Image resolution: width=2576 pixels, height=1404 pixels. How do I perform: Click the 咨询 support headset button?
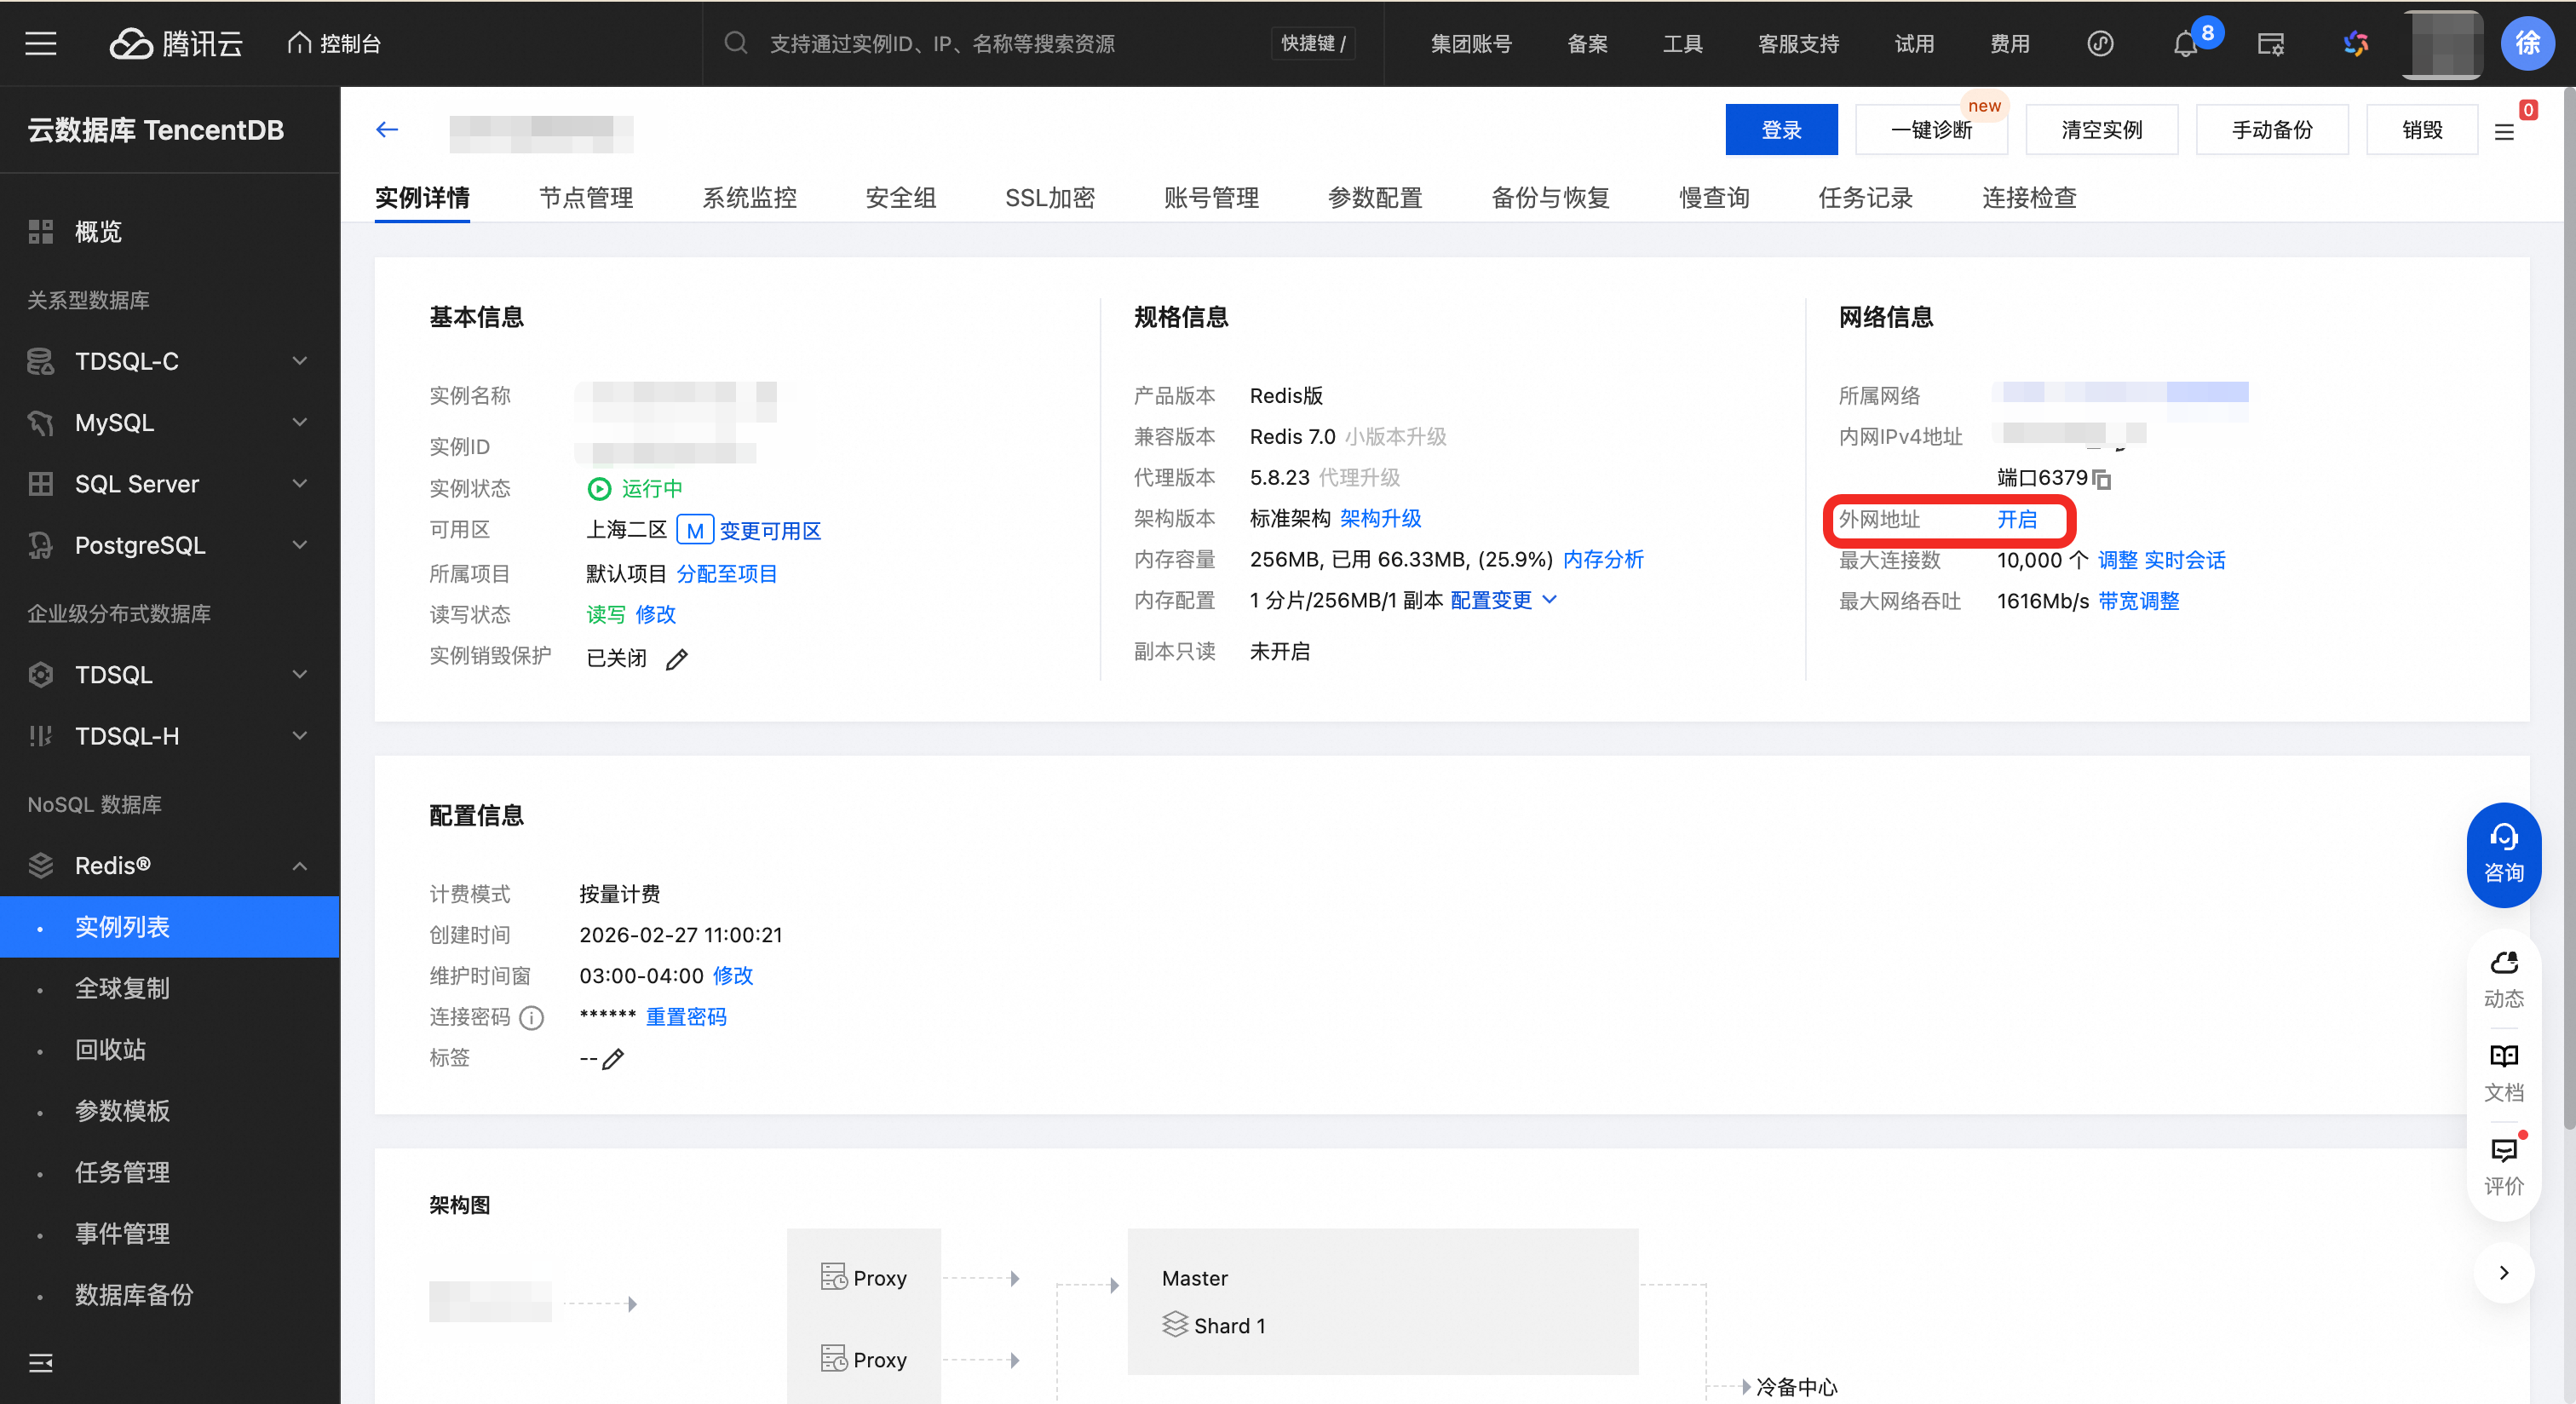2503,854
